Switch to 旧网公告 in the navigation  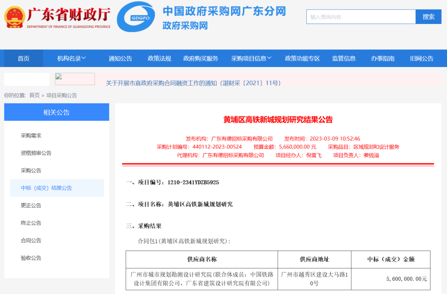422,58
